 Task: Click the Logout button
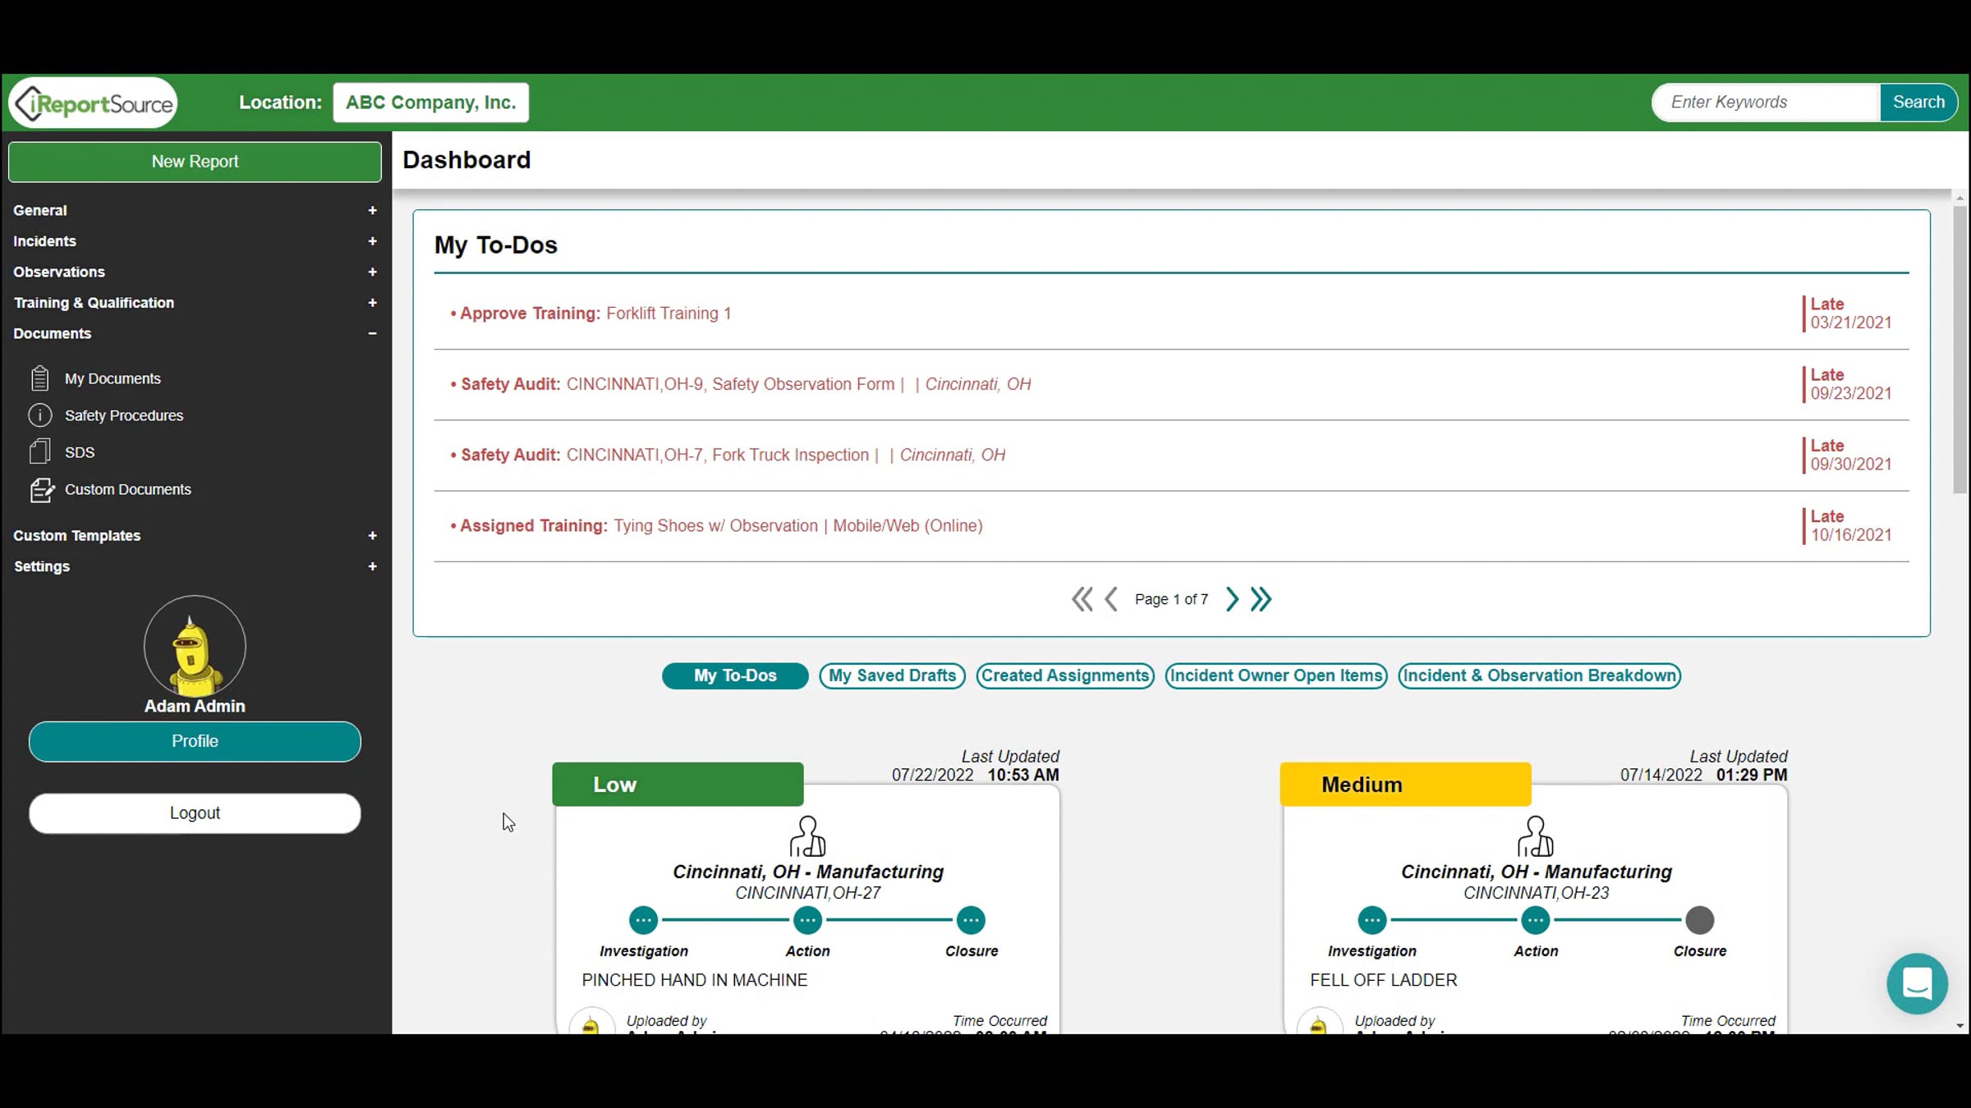point(195,813)
